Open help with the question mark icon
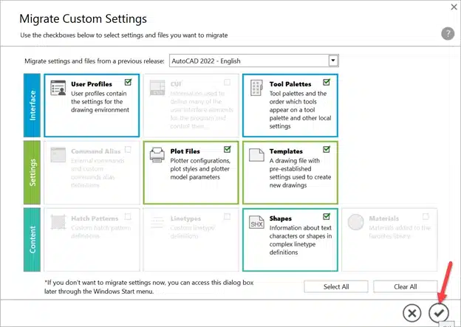This screenshot has height=327, width=461. (447, 34)
